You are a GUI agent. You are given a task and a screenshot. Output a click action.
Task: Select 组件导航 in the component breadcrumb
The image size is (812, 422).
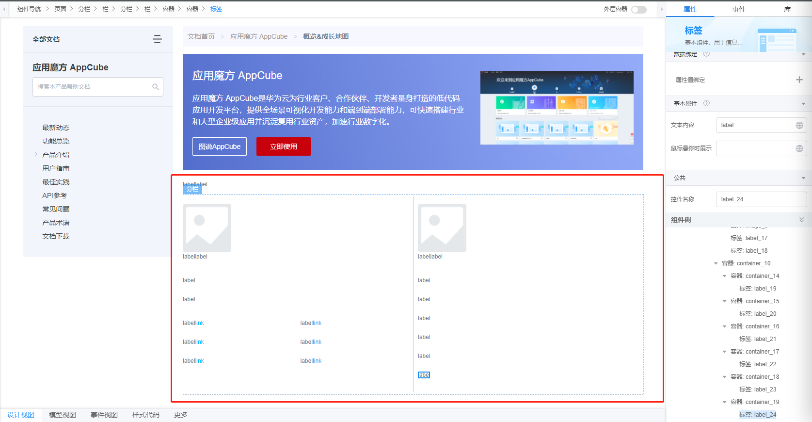click(x=29, y=9)
